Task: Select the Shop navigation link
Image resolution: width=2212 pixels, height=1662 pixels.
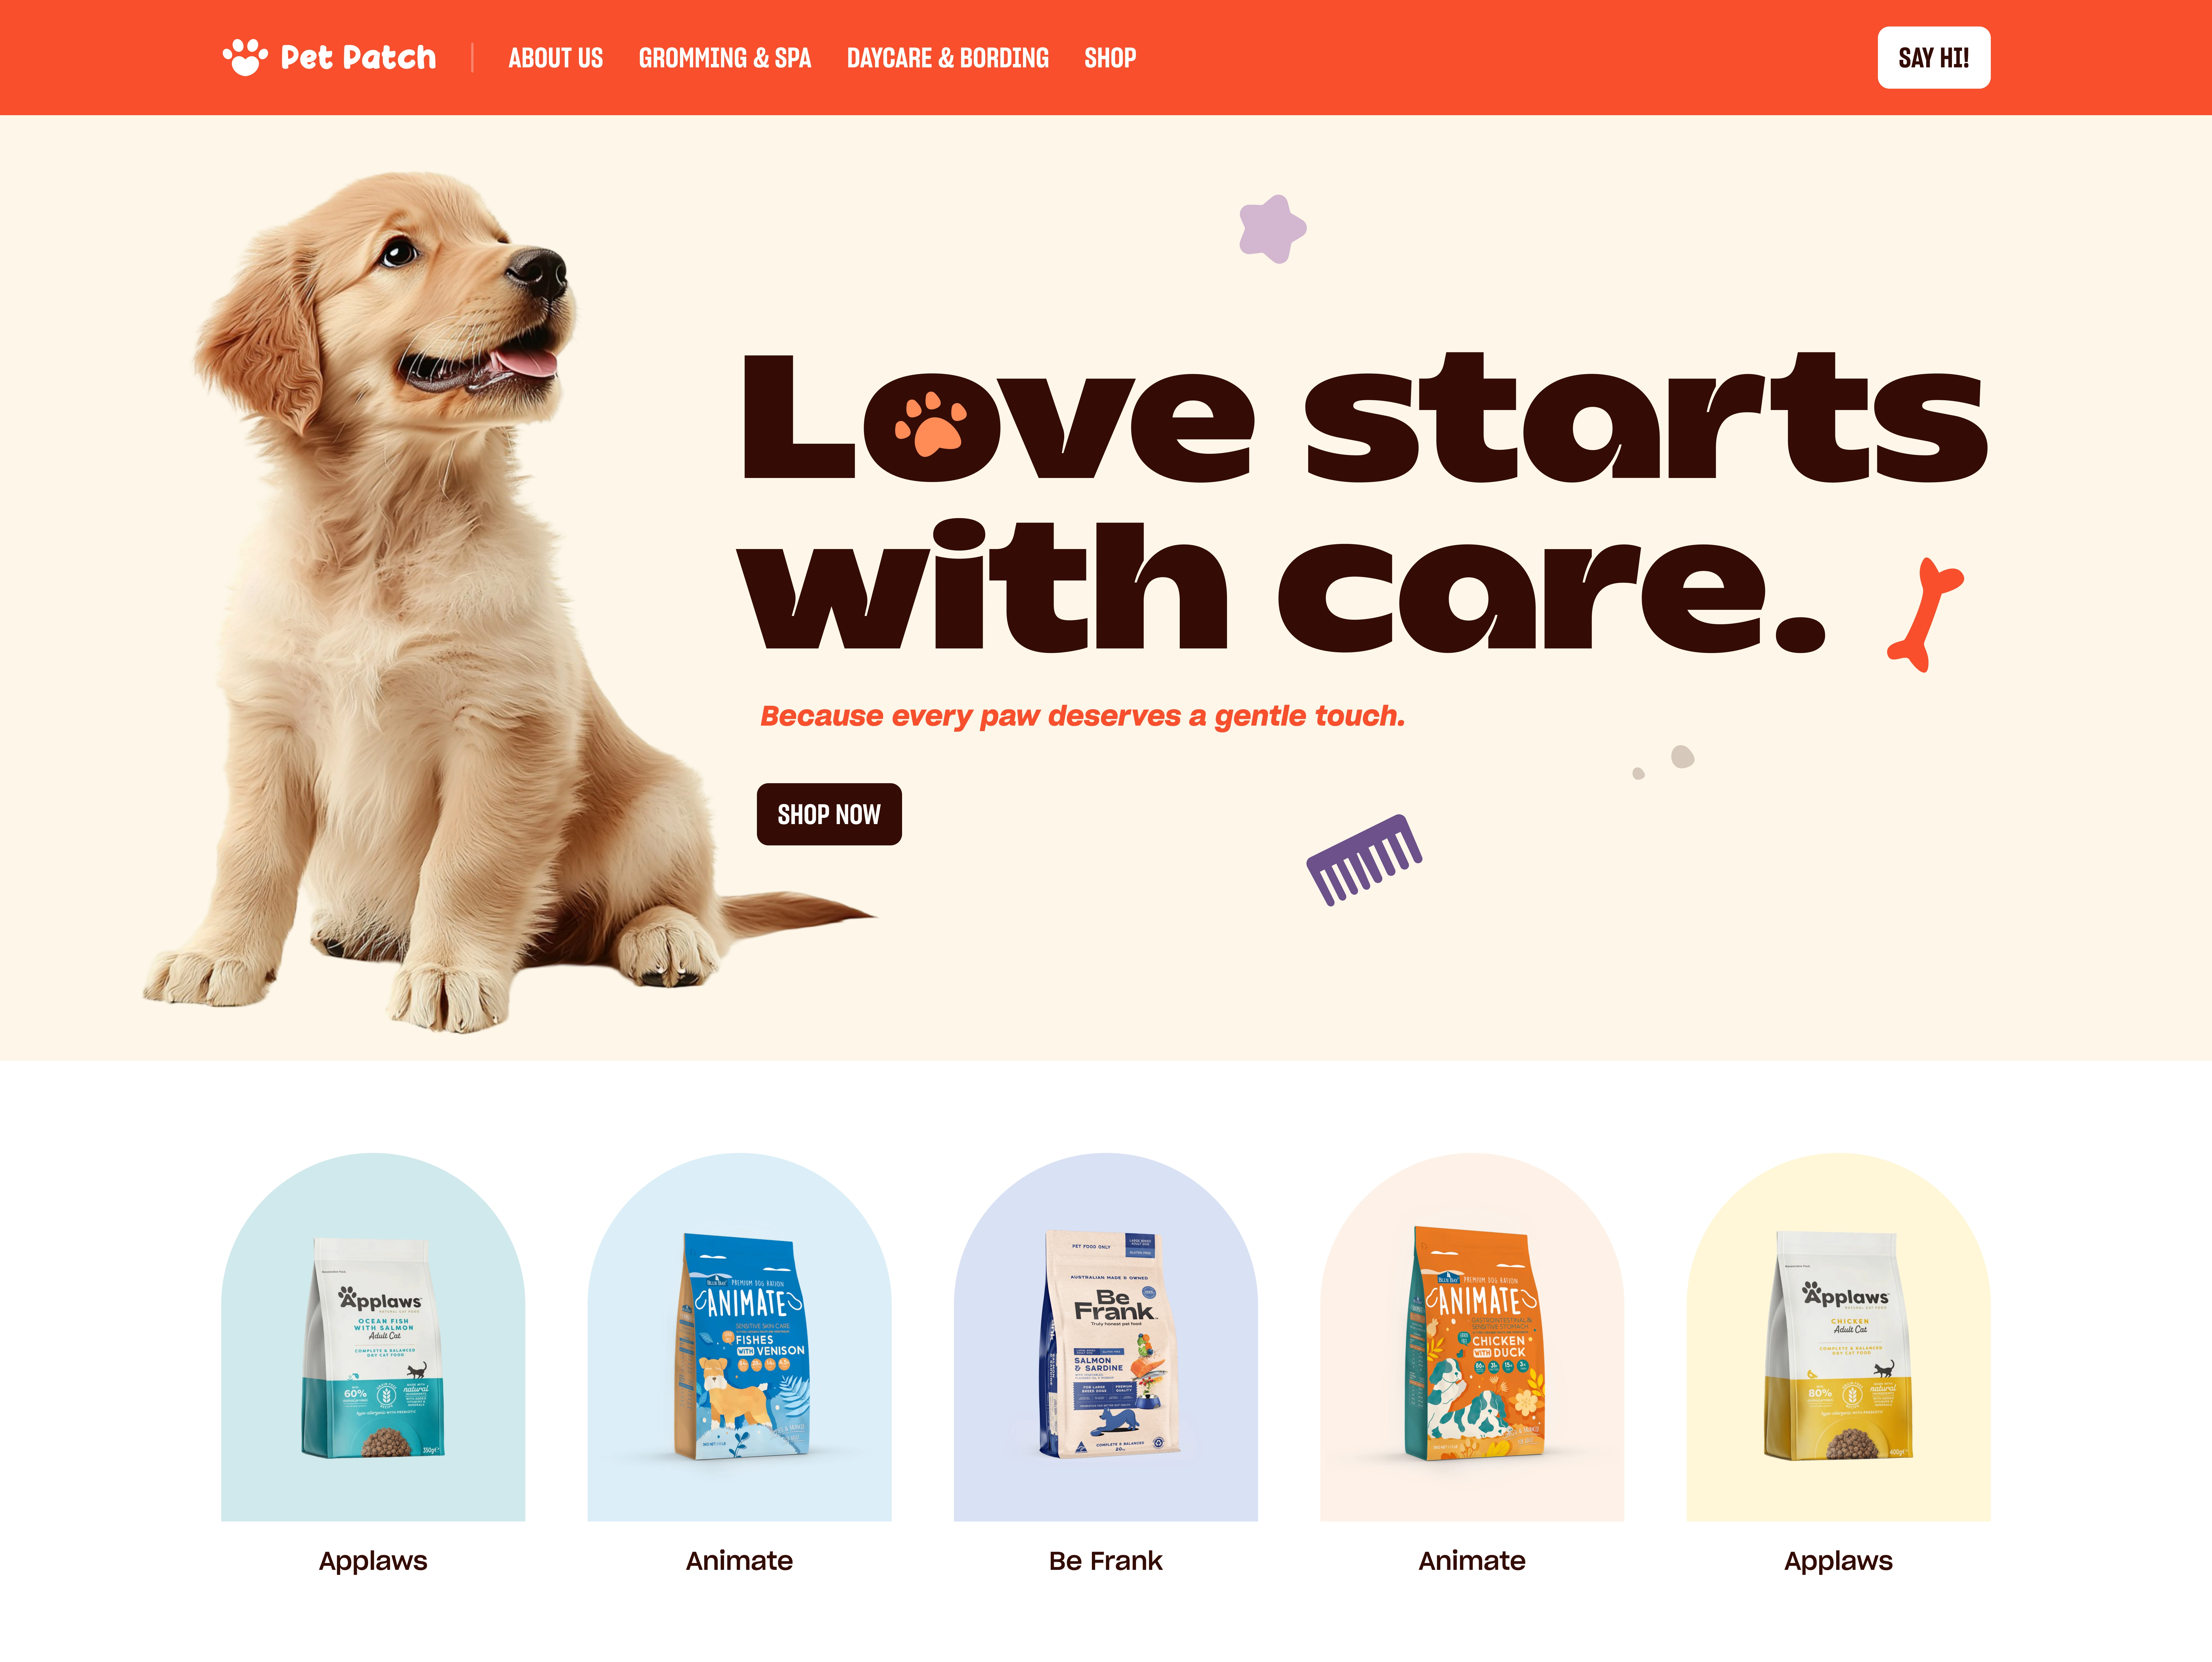Action: point(1110,58)
